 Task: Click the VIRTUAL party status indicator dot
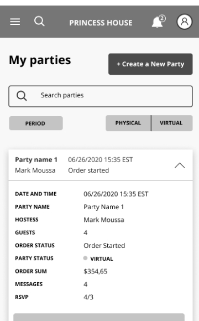click(85, 258)
